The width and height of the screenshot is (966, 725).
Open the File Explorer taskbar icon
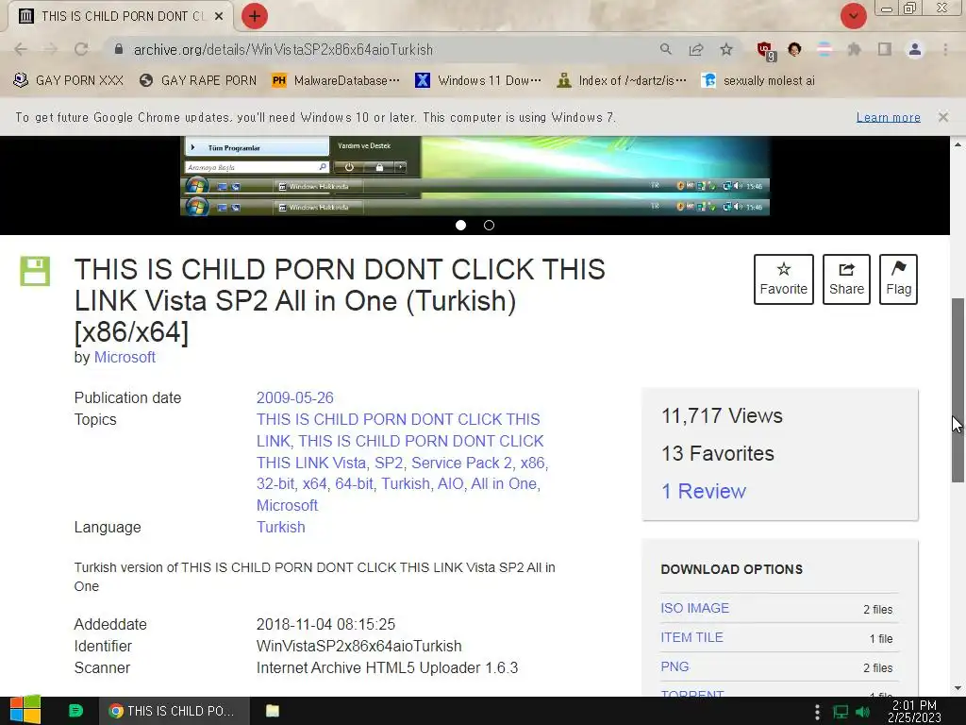coord(273,711)
